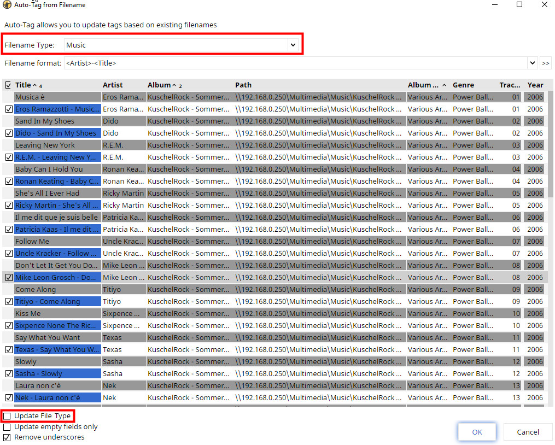This screenshot has height=445, width=555.
Task: Maximize the Auto-Tag from Filename window
Action: pos(519,5)
